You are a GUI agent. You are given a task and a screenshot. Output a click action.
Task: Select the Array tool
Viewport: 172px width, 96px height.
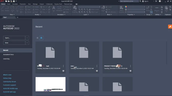(43, 12)
